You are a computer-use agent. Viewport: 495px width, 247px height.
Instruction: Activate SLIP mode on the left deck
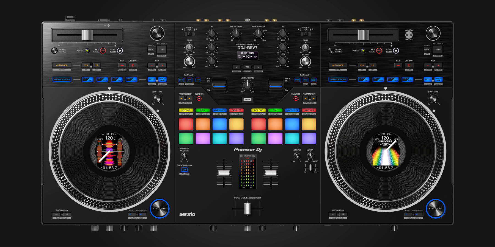(122, 65)
